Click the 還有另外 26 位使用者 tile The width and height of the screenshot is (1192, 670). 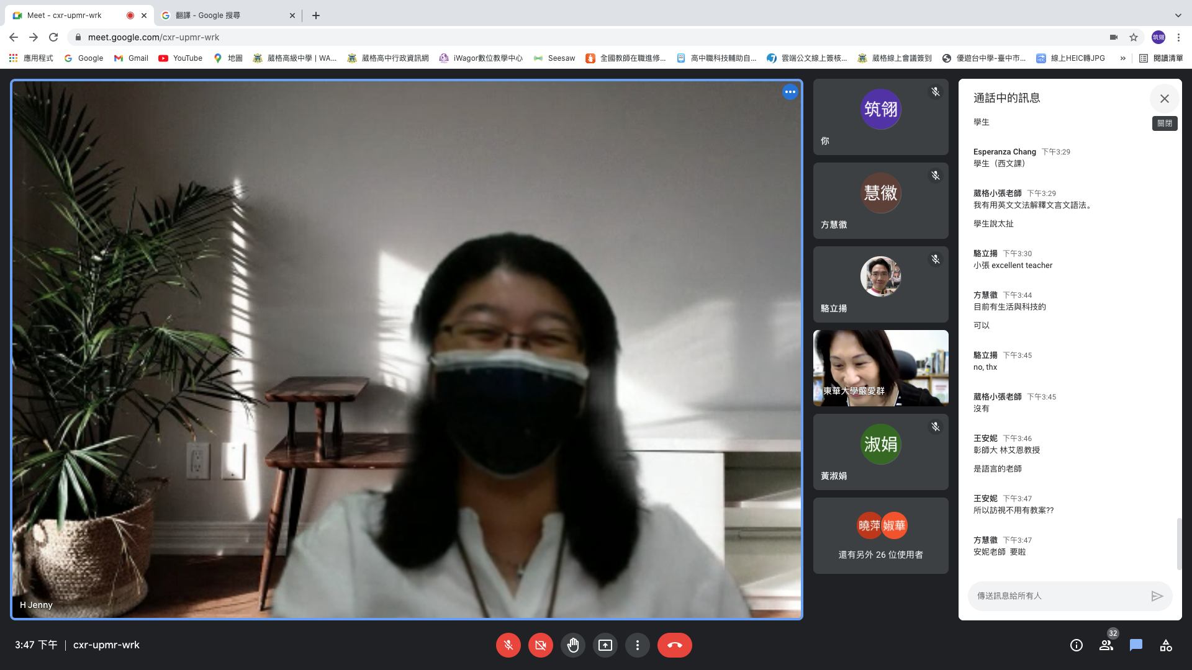(x=880, y=535)
